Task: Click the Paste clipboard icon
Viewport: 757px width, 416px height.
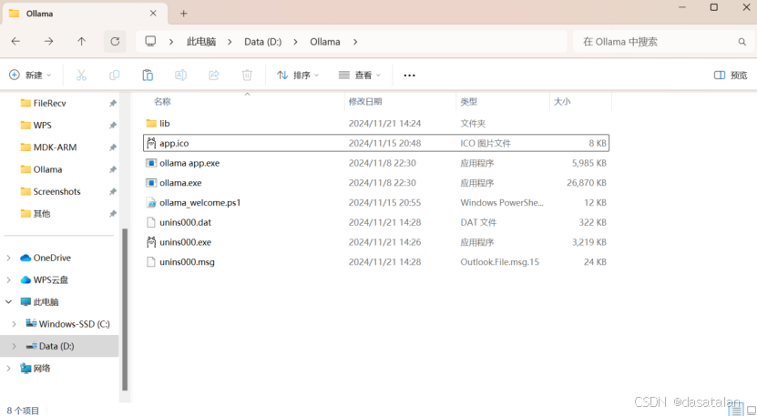Action: (148, 75)
